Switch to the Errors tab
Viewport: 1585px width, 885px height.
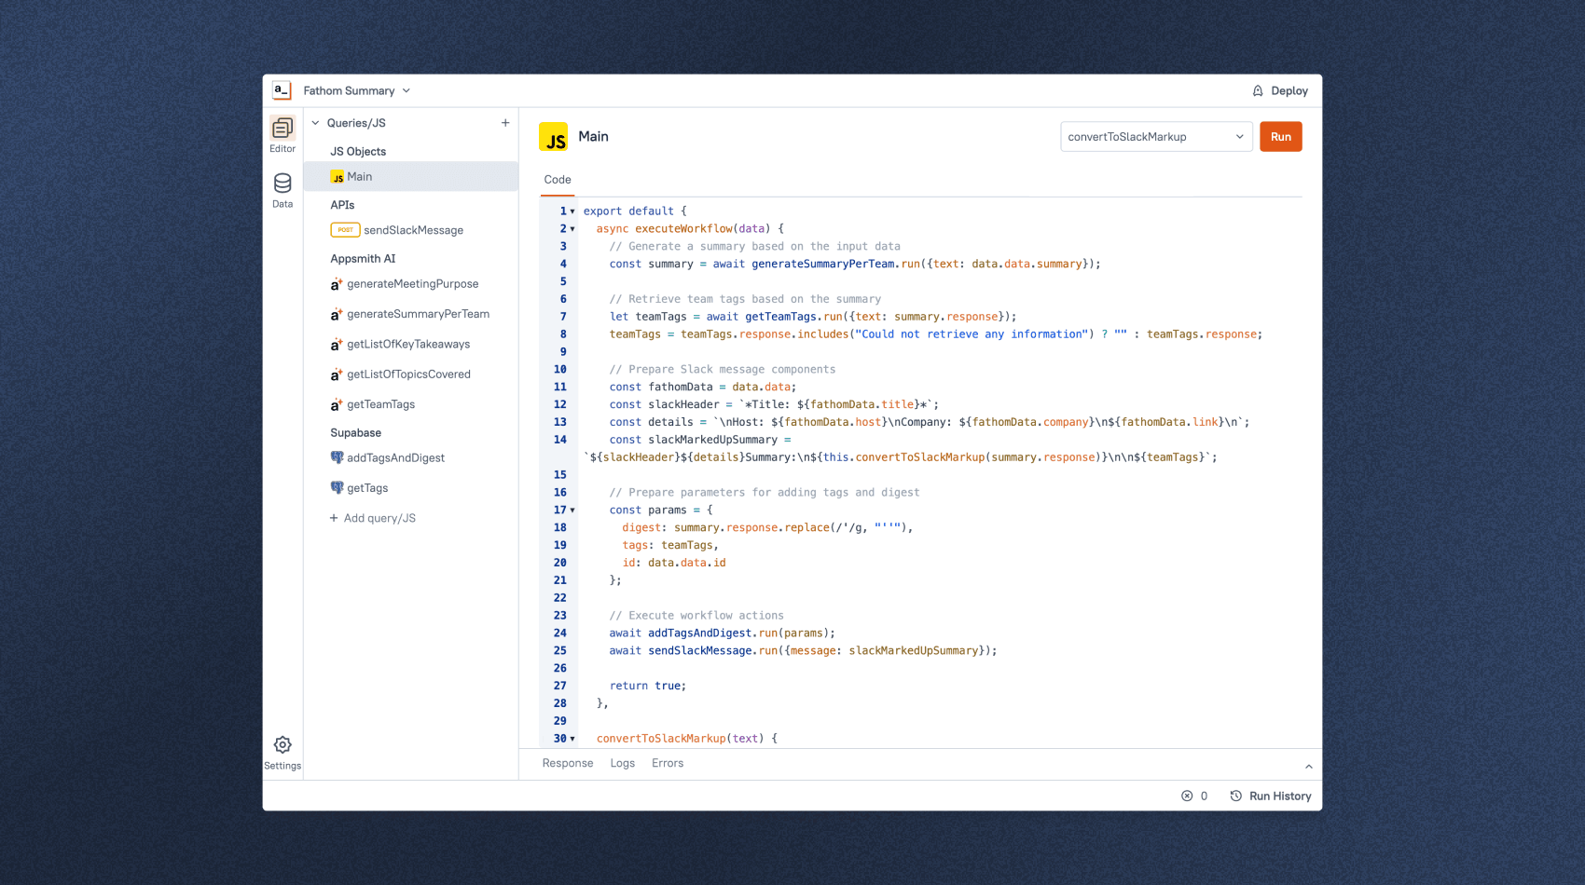click(x=667, y=763)
